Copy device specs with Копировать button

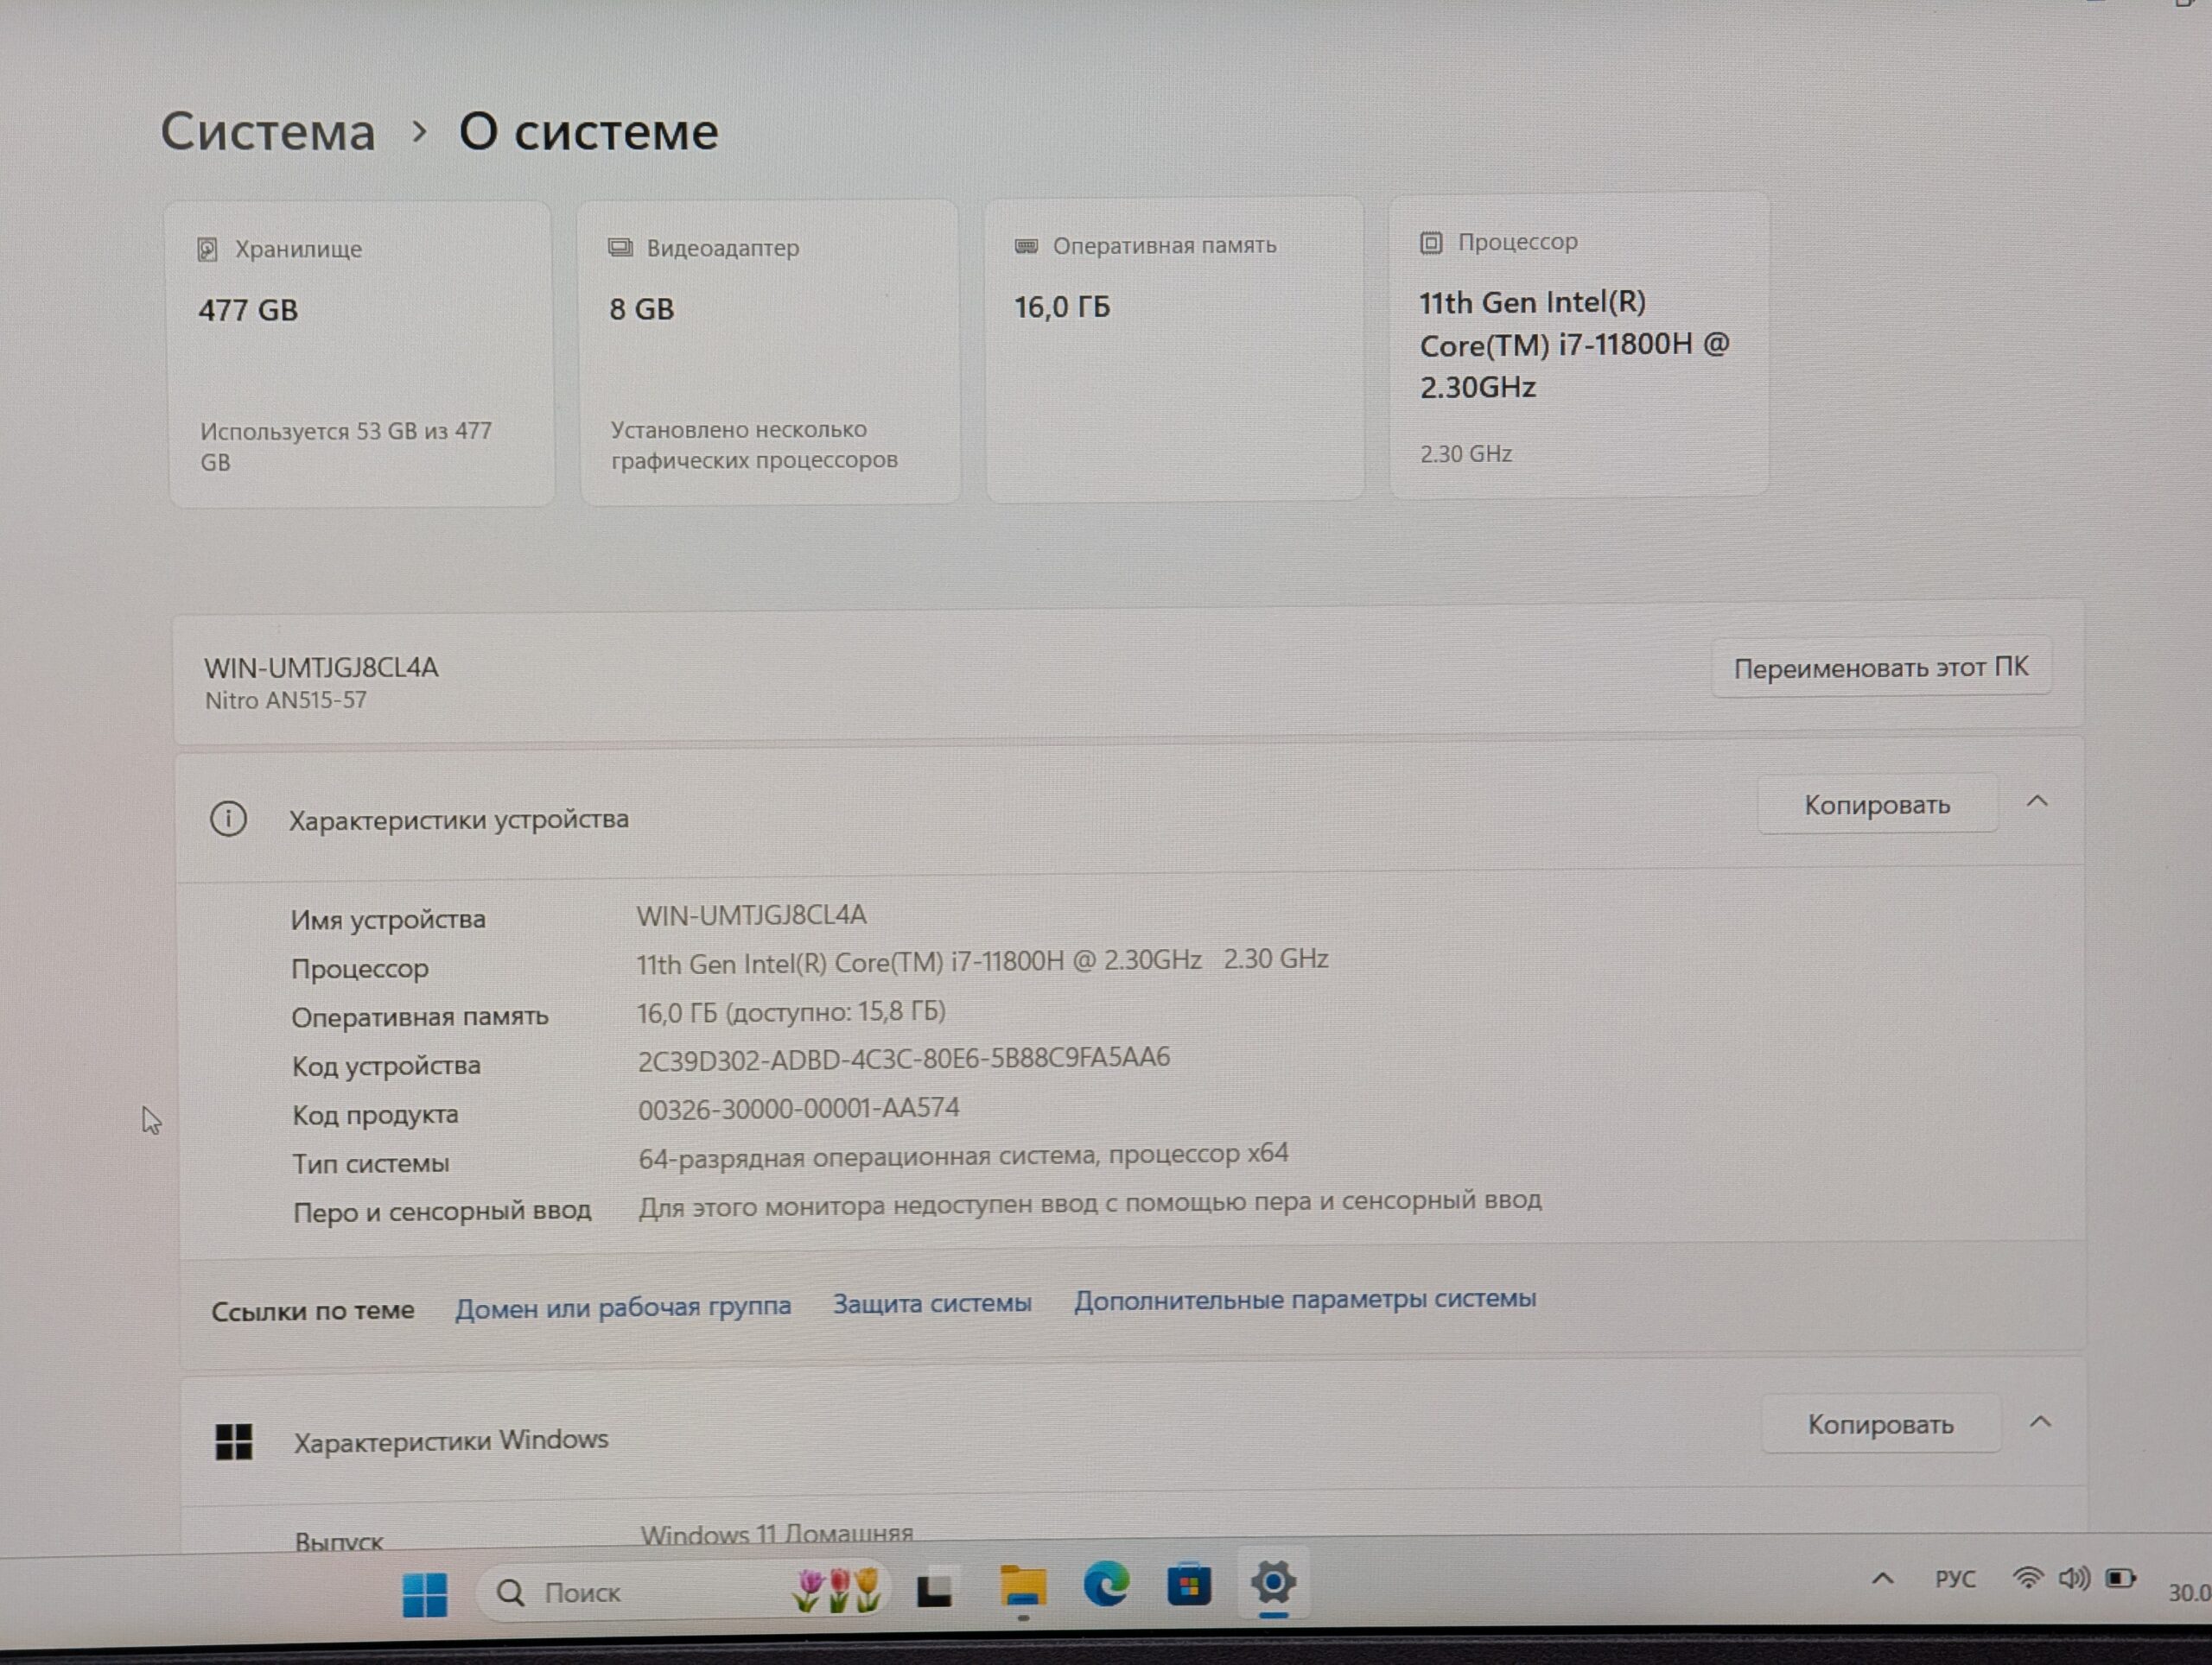pyautogui.click(x=1877, y=805)
